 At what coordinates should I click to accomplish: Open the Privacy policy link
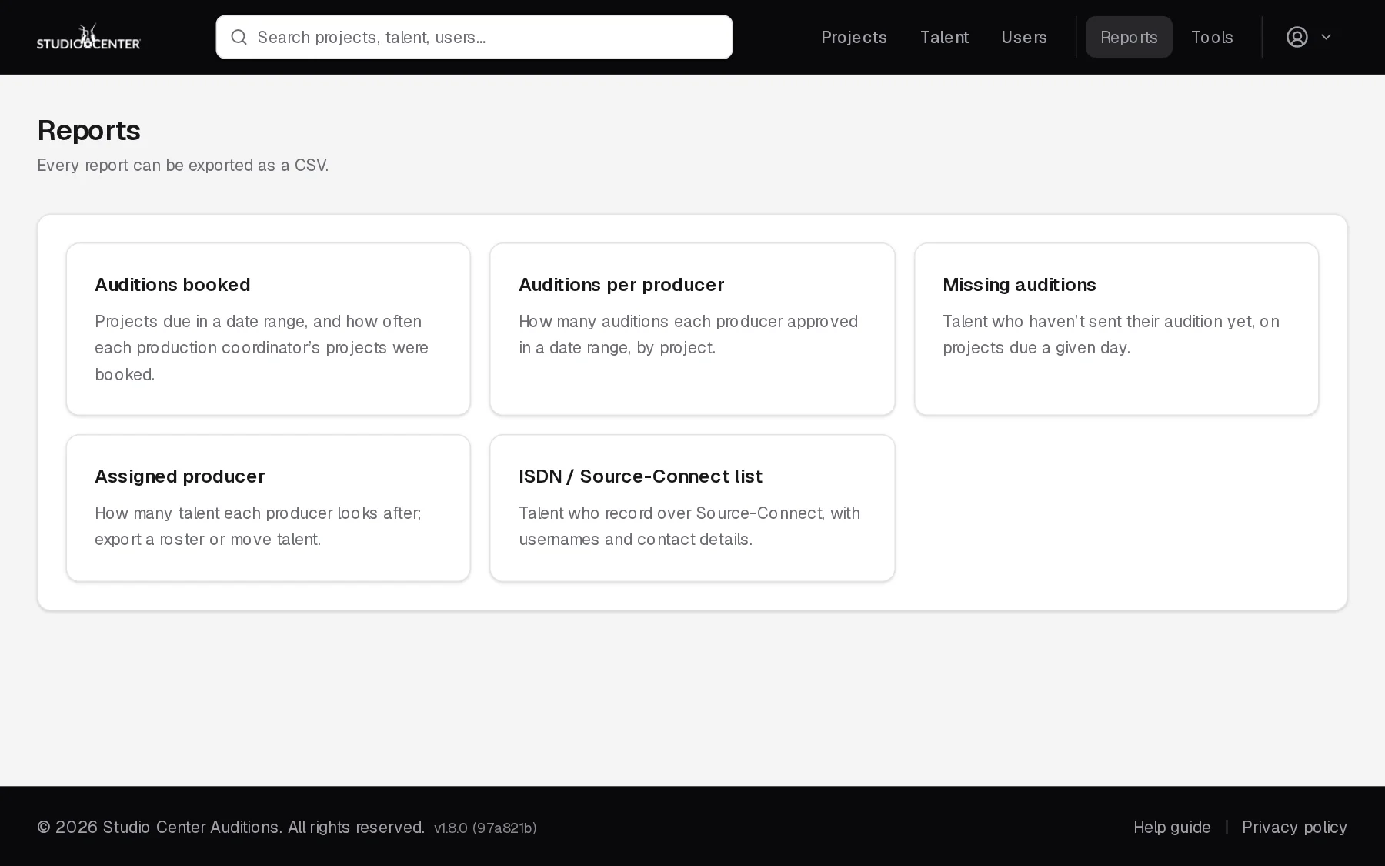point(1294,827)
